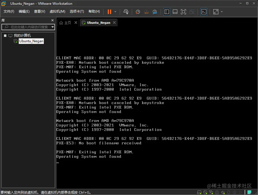This screenshot has height=195, width=258.
Task: Open the 文件(F) menu
Action: pos(9,11)
